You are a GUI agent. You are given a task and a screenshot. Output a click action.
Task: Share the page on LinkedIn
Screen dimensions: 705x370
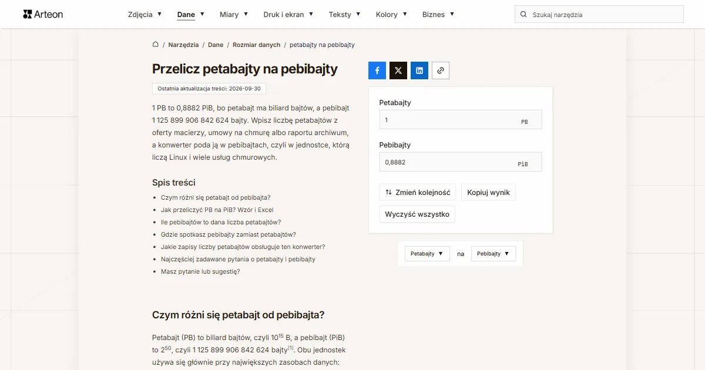tap(419, 70)
